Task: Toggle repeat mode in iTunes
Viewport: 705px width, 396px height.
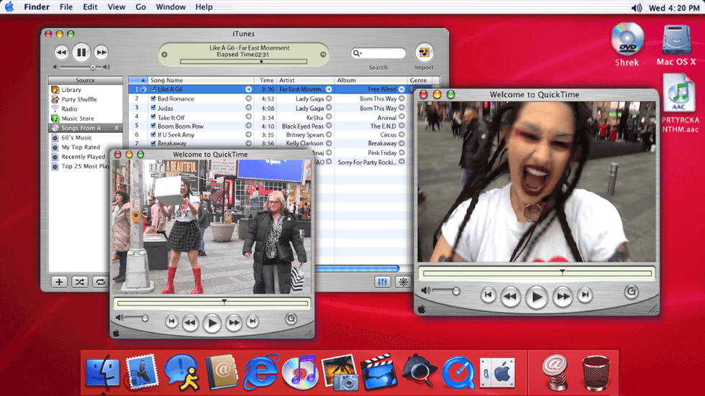Action: [100, 282]
